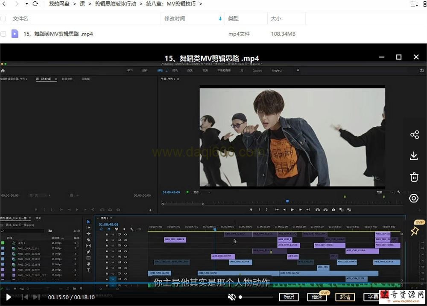Pick the Ripple Edit tool
This screenshot has width=427, height=306.
(88, 233)
